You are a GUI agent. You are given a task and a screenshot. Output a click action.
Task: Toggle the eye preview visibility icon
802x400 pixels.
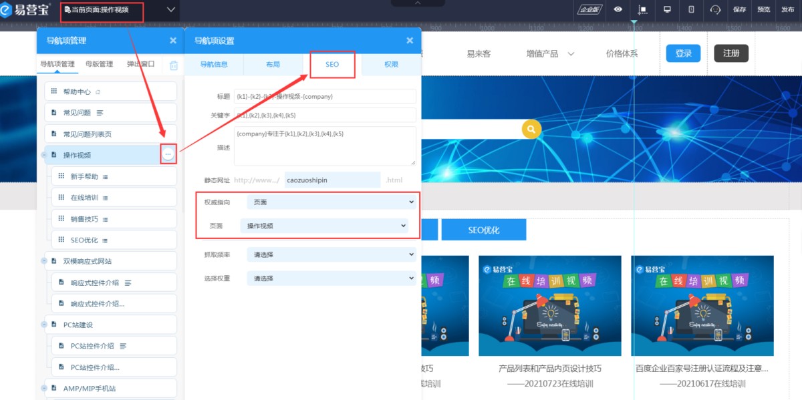pos(618,9)
